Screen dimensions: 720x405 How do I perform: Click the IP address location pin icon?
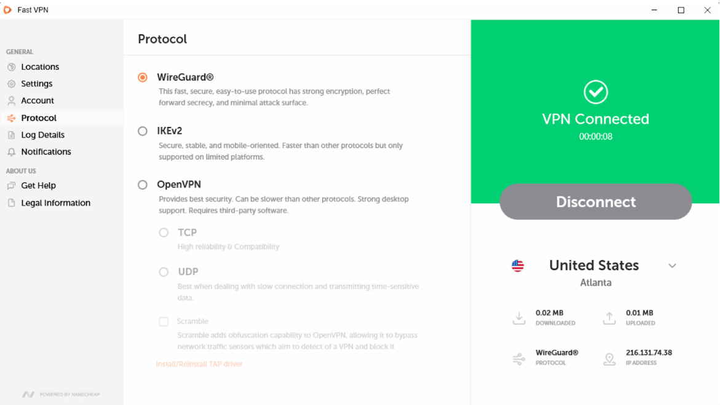tap(609, 358)
